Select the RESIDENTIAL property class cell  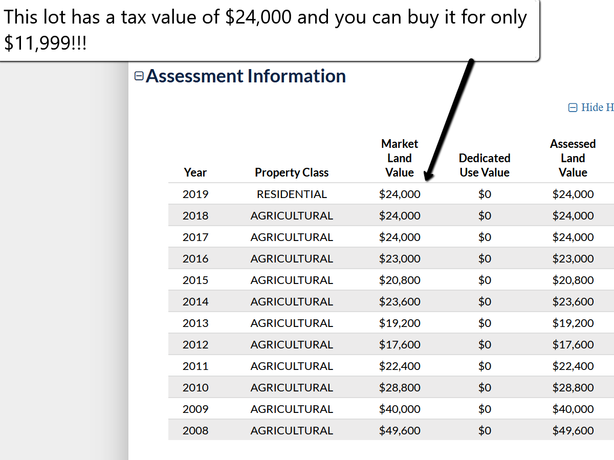click(x=292, y=194)
